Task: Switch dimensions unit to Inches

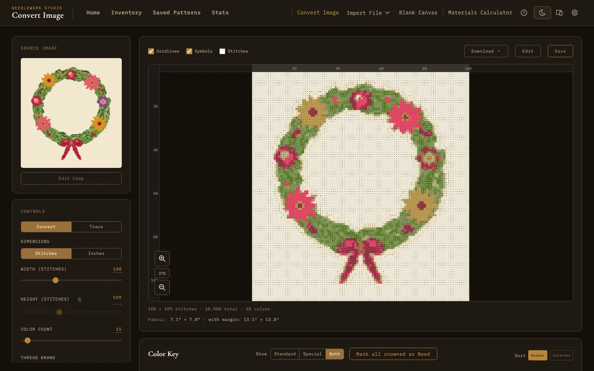Action: pos(96,254)
